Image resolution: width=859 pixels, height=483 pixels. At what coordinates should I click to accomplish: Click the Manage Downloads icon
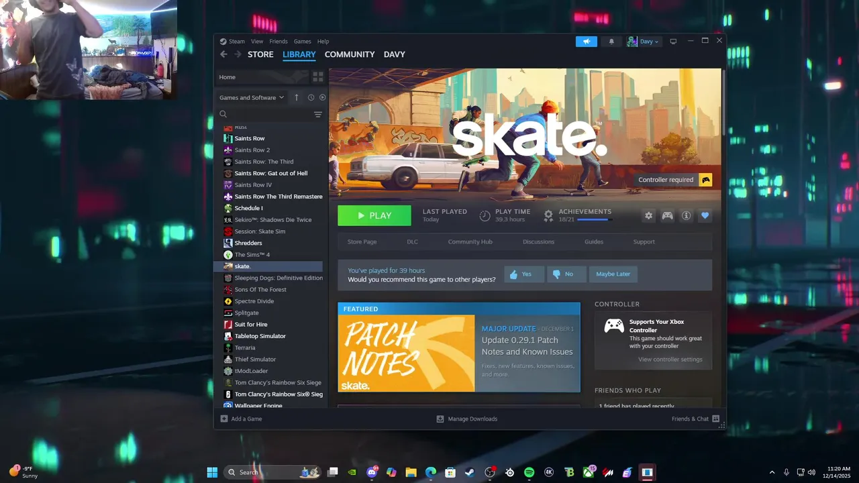pyautogui.click(x=440, y=419)
